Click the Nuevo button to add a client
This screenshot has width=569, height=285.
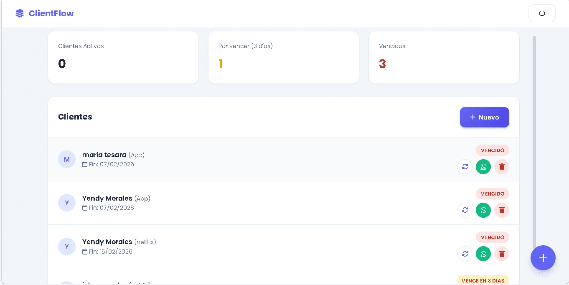[x=484, y=117]
